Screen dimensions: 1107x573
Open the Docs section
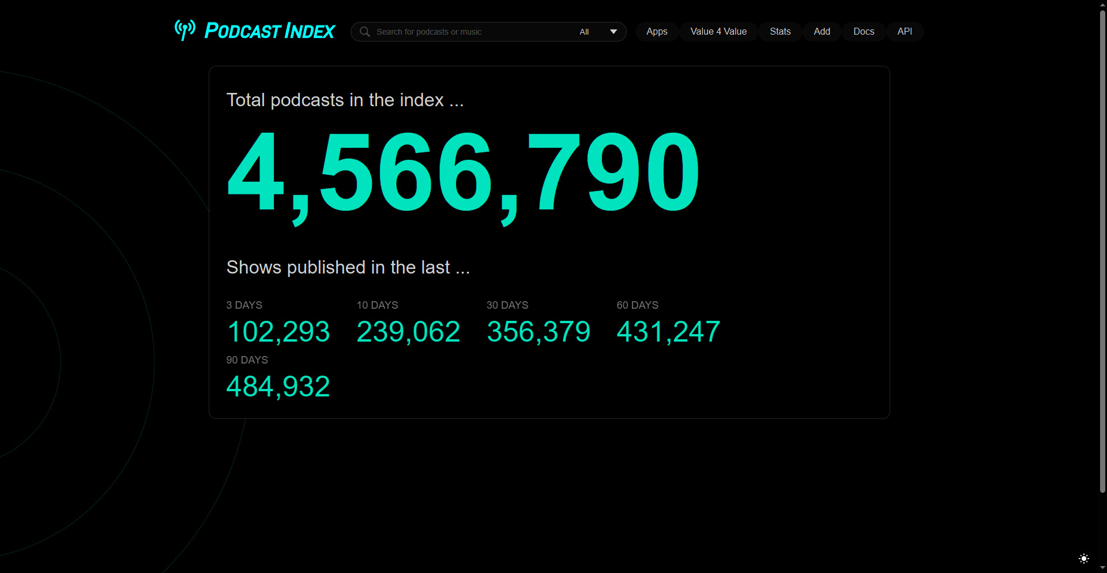pos(864,32)
